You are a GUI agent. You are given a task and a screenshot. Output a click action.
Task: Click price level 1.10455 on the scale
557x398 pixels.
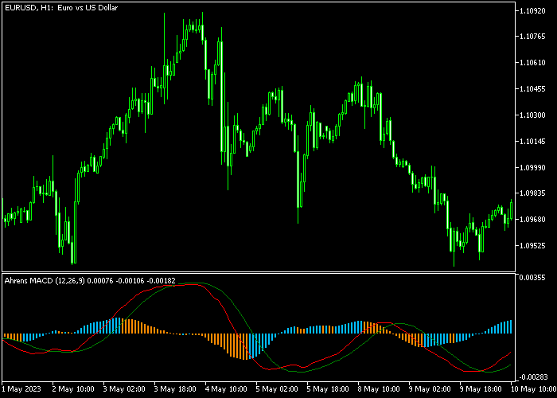click(x=532, y=89)
